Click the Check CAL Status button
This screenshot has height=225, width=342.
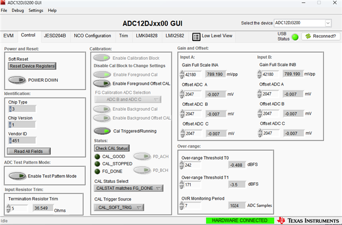112,148
